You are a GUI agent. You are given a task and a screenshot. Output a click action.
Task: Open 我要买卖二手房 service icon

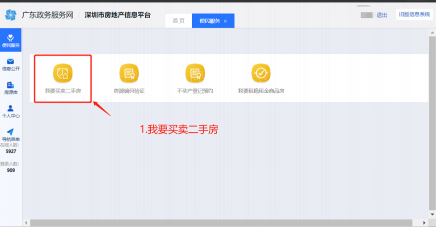pyautogui.click(x=63, y=73)
